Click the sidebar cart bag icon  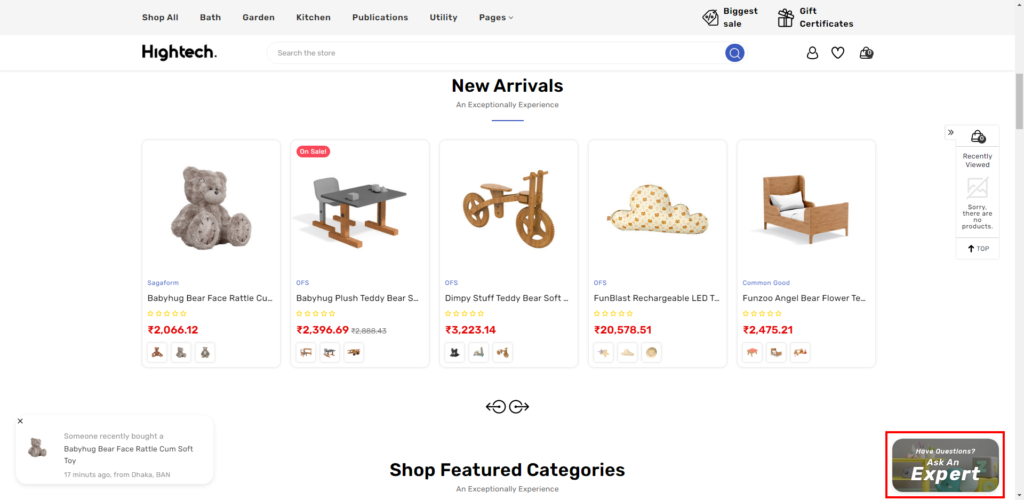(x=978, y=137)
